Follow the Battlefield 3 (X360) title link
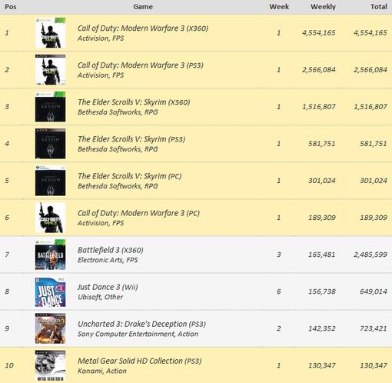Image resolution: width=392 pixels, height=383 pixels. [111, 250]
